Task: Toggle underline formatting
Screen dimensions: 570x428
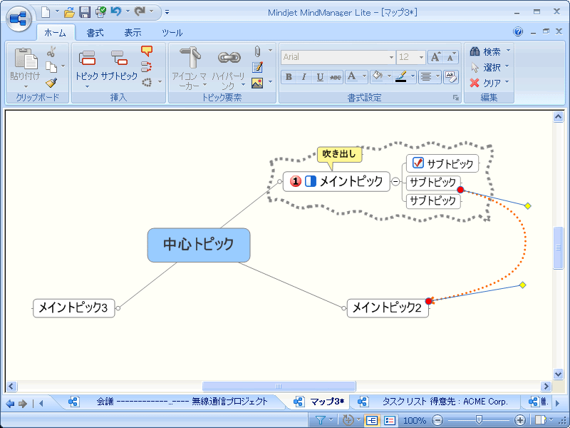Action: point(320,77)
